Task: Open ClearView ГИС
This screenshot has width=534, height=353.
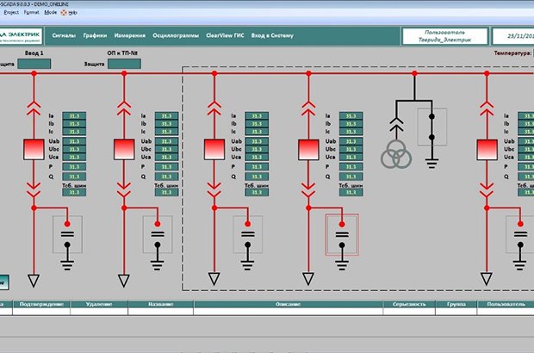Action: pos(225,35)
